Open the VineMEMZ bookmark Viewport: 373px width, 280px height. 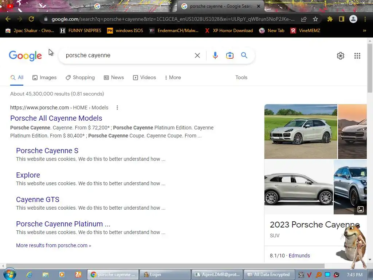pyautogui.click(x=305, y=31)
